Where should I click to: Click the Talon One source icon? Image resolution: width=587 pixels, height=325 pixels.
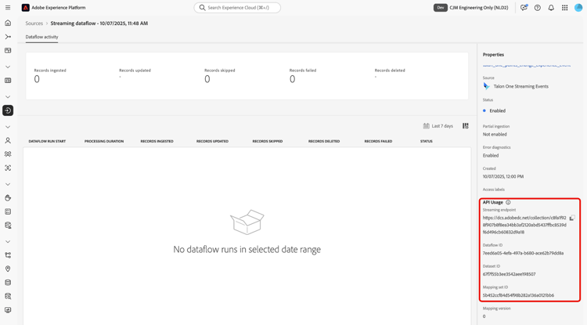(486, 86)
